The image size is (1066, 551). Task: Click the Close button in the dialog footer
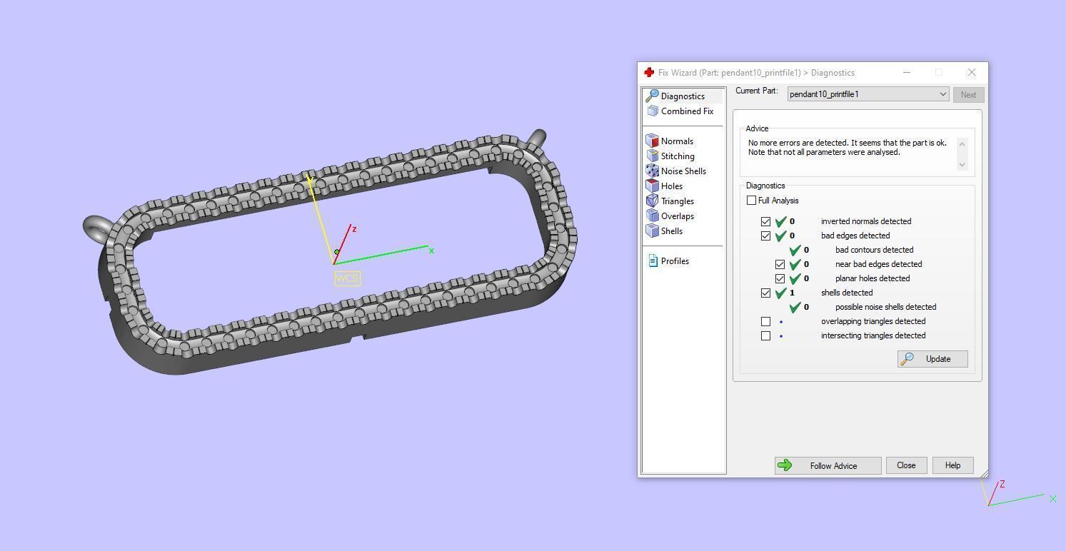pos(906,465)
